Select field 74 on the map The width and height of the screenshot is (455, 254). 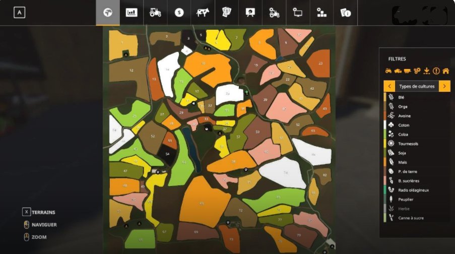point(285,172)
